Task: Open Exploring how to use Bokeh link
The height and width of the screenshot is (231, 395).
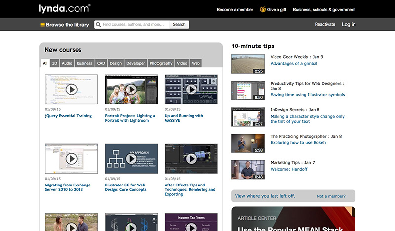Action: point(298,143)
